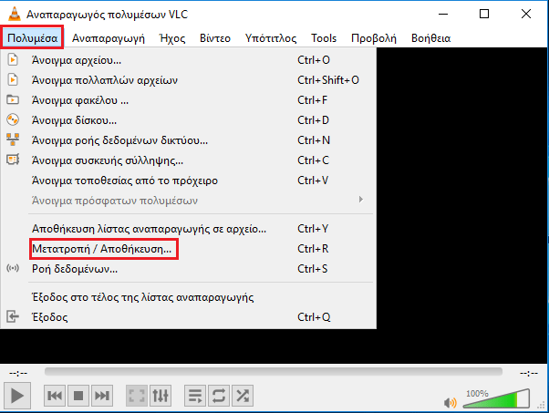Toggle Έξοδος στο τέλος της λίστας αναπαραγωγής
Viewport: 549px width, 413px height.
pyautogui.click(x=189, y=297)
